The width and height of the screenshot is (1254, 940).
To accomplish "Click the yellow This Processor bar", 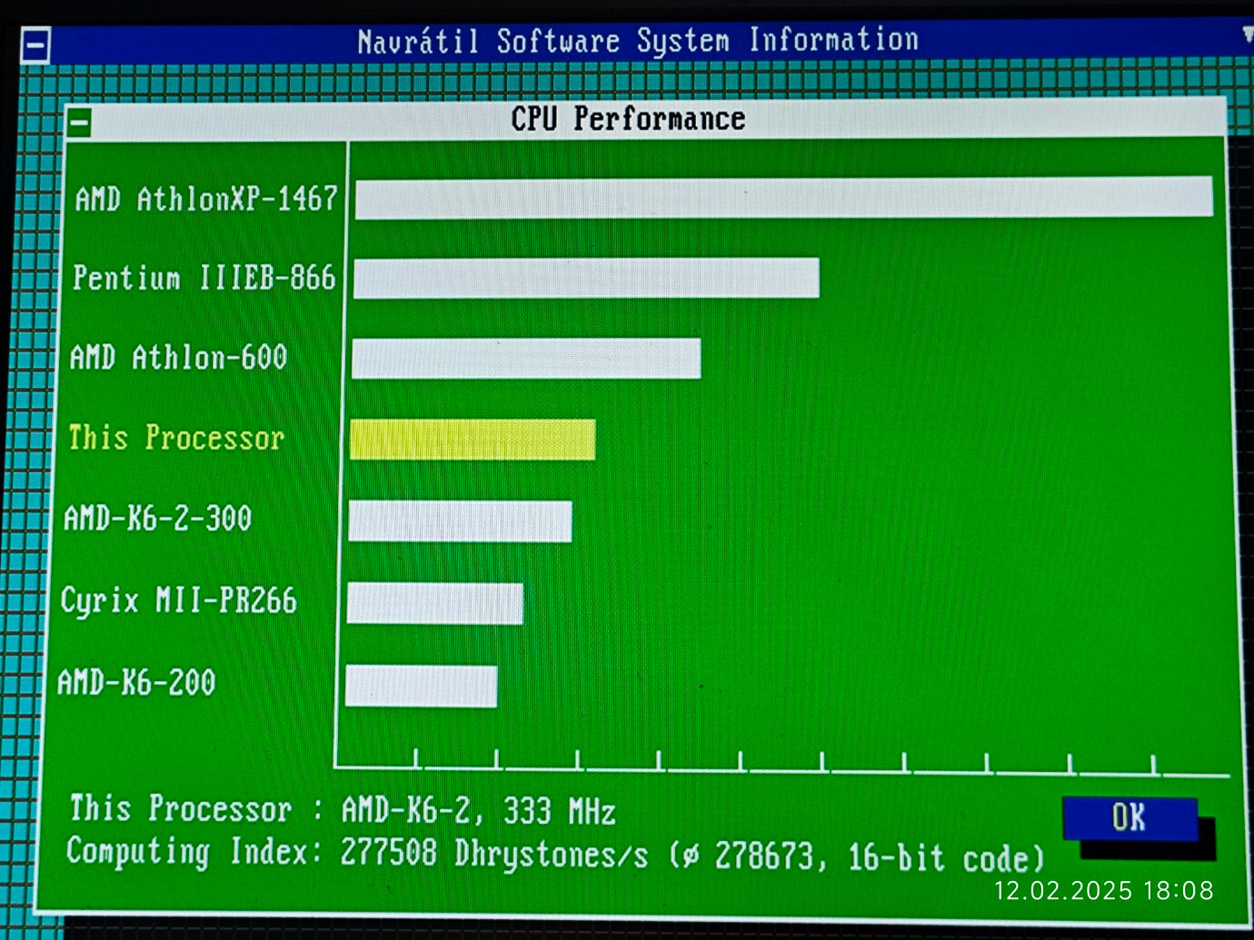I will click(473, 440).
